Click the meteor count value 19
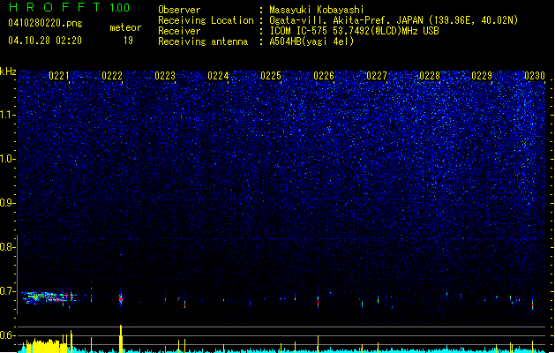Image resolution: width=555 pixels, height=353 pixels. (128, 40)
